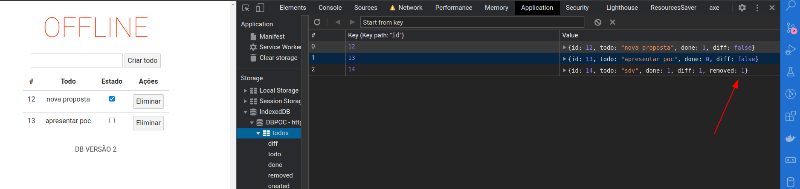Open DevTools settings gear
The width and height of the screenshot is (800, 189).
pyautogui.click(x=742, y=8)
